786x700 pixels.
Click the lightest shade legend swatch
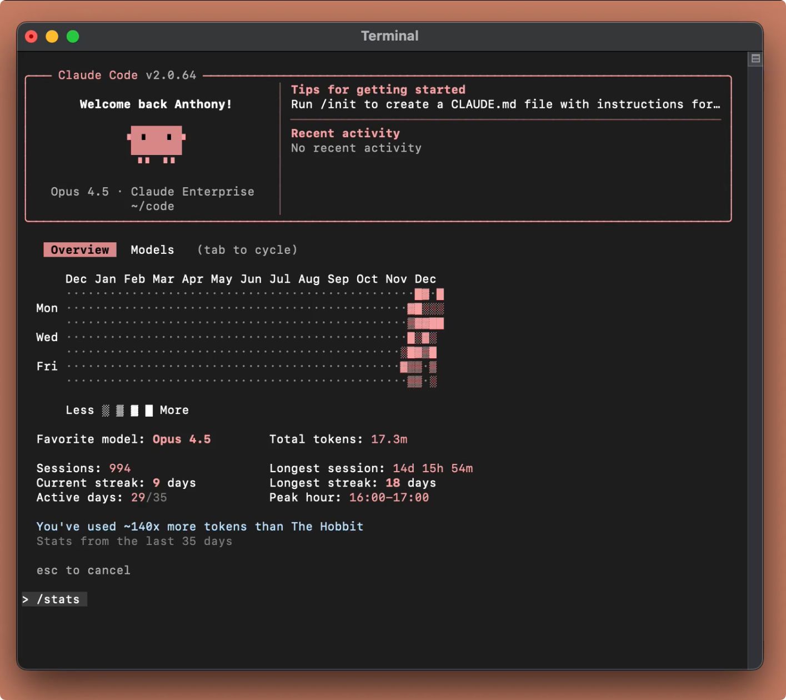pyautogui.click(x=106, y=411)
